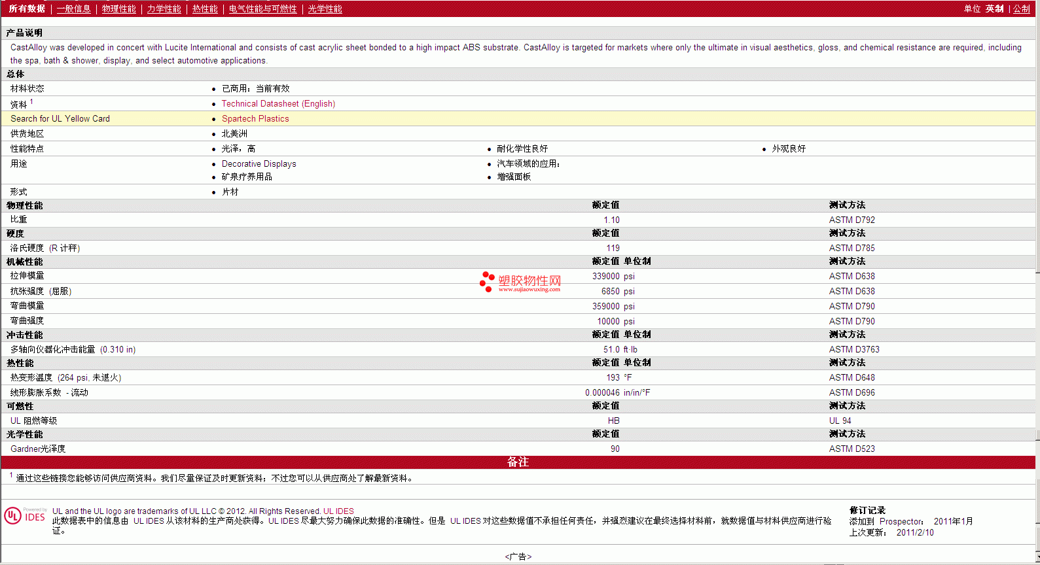Viewport: 1040px width, 565px height.
Task: Open Technical Datasheet (English) link
Action: pos(278,103)
